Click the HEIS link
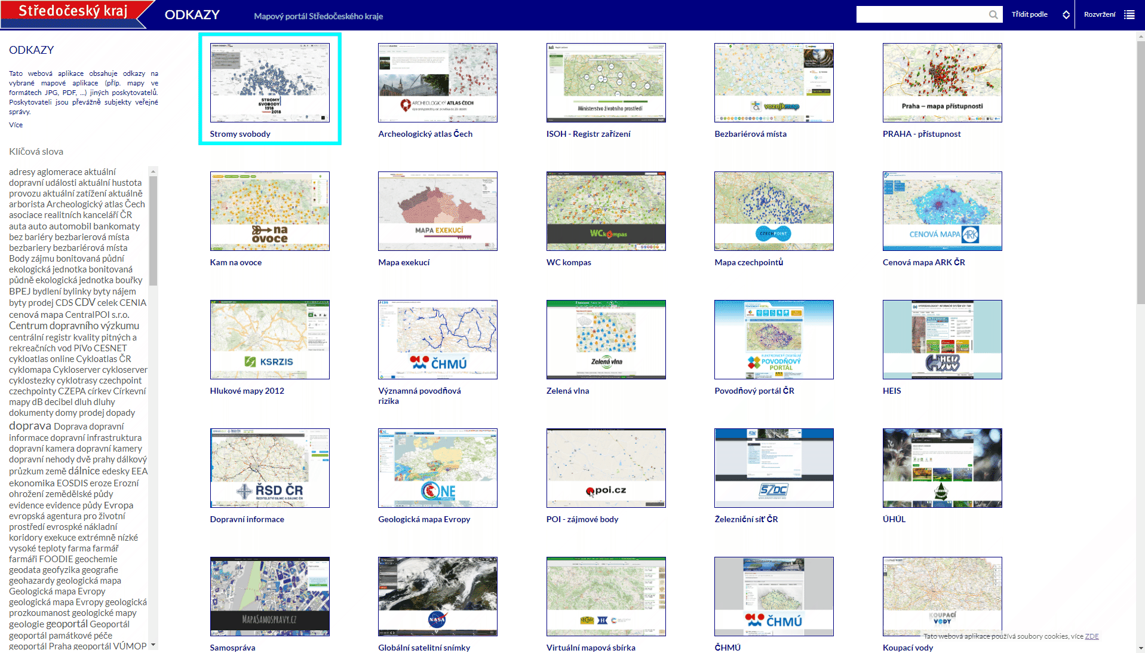1145x653 pixels. tap(892, 391)
